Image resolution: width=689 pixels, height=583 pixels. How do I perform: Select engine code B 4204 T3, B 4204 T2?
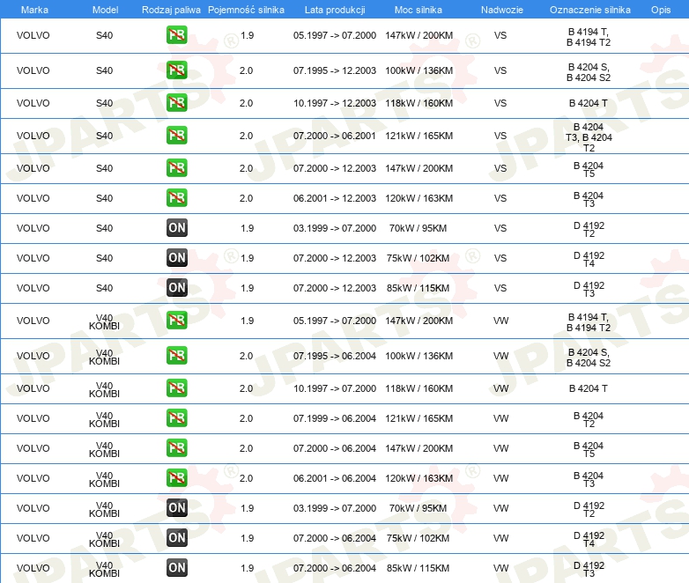click(x=589, y=137)
